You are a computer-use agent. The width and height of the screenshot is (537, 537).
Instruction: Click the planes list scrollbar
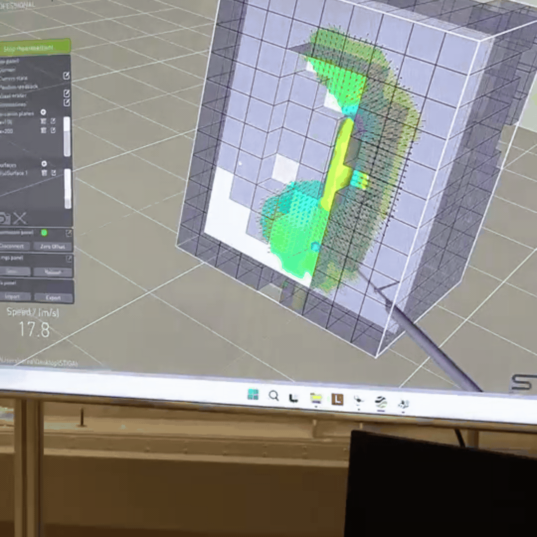click(67, 136)
